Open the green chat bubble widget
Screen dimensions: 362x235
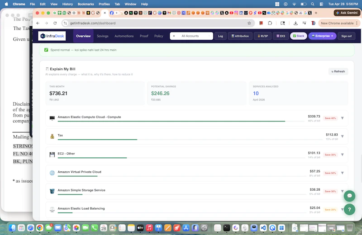tap(349, 196)
